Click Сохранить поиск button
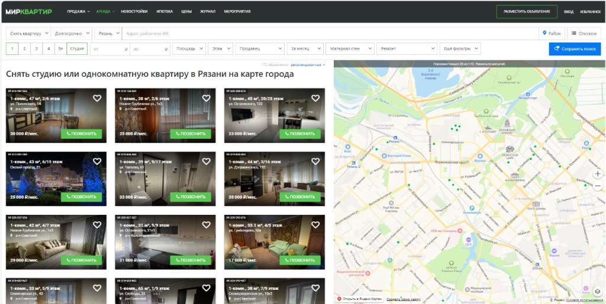This screenshot has width=606, height=304. [x=575, y=49]
